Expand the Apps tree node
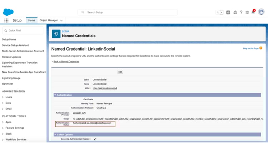 3,122
